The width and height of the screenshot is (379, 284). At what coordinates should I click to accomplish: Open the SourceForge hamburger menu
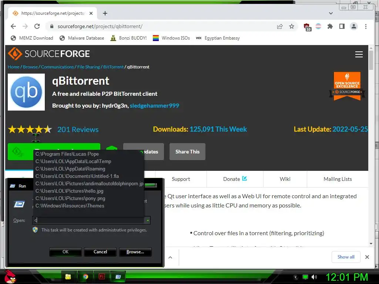359,54
